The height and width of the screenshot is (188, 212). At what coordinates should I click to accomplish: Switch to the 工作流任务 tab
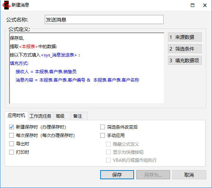[x=40, y=116]
